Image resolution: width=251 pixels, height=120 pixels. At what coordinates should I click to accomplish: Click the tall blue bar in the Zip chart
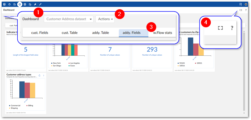(x=190, y=46)
